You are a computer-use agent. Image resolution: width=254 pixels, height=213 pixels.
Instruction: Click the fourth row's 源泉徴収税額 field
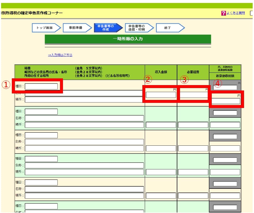pos(225,172)
